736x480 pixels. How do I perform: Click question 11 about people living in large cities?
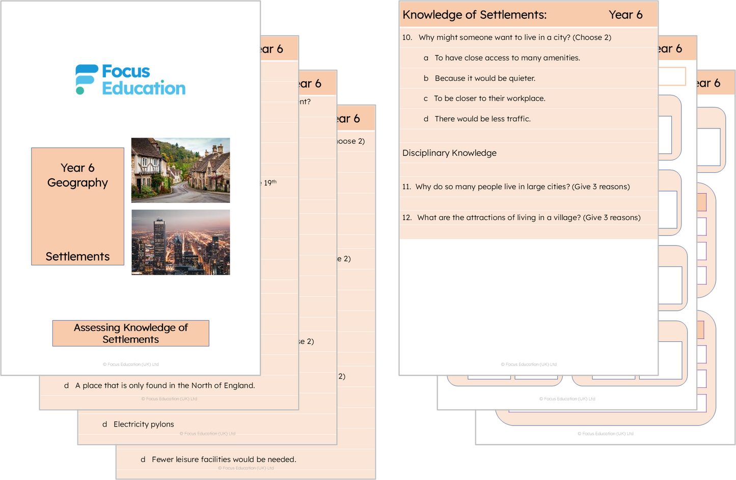pos(516,186)
